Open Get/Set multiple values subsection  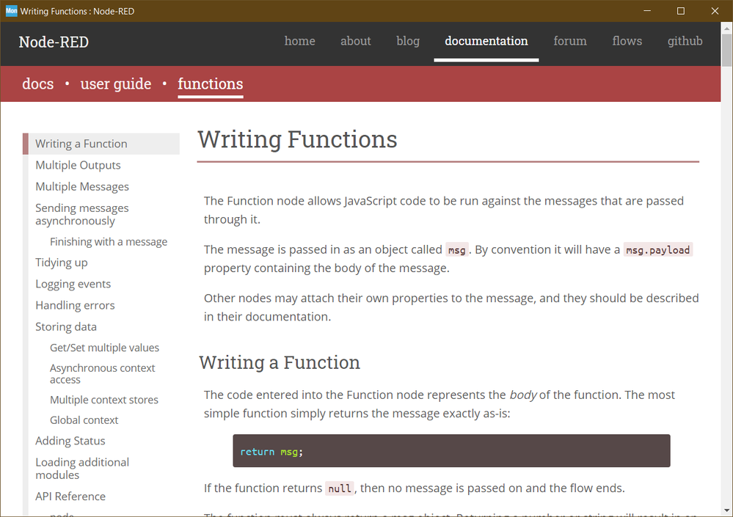[x=104, y=348]
